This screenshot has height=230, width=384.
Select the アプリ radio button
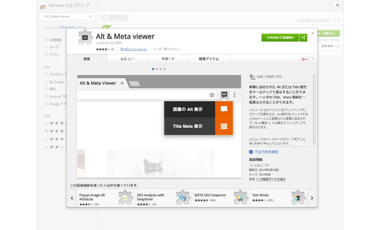pos(46,54)
